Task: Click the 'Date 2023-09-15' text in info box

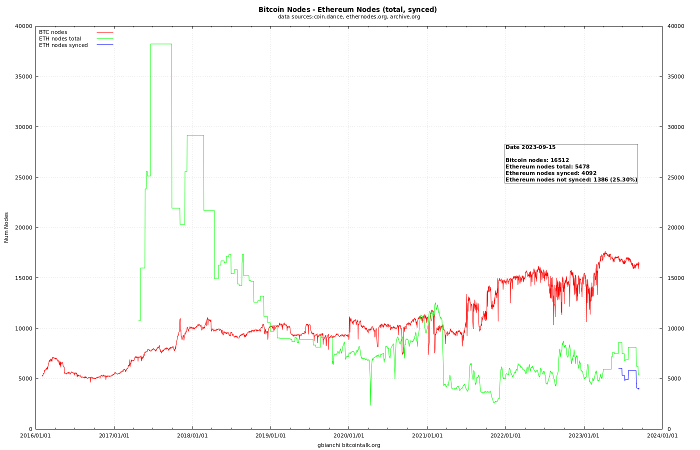Action: click(530, 147)
